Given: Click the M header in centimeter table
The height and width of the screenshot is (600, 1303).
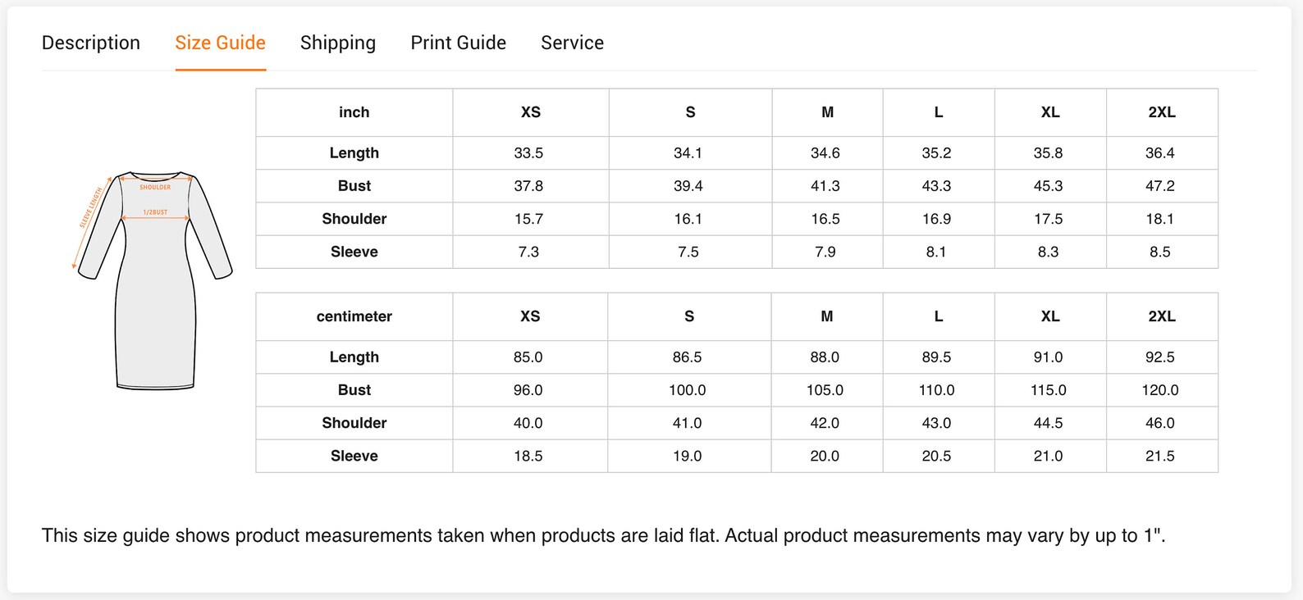Looking at the screenshot, I should tap(827, 316).
